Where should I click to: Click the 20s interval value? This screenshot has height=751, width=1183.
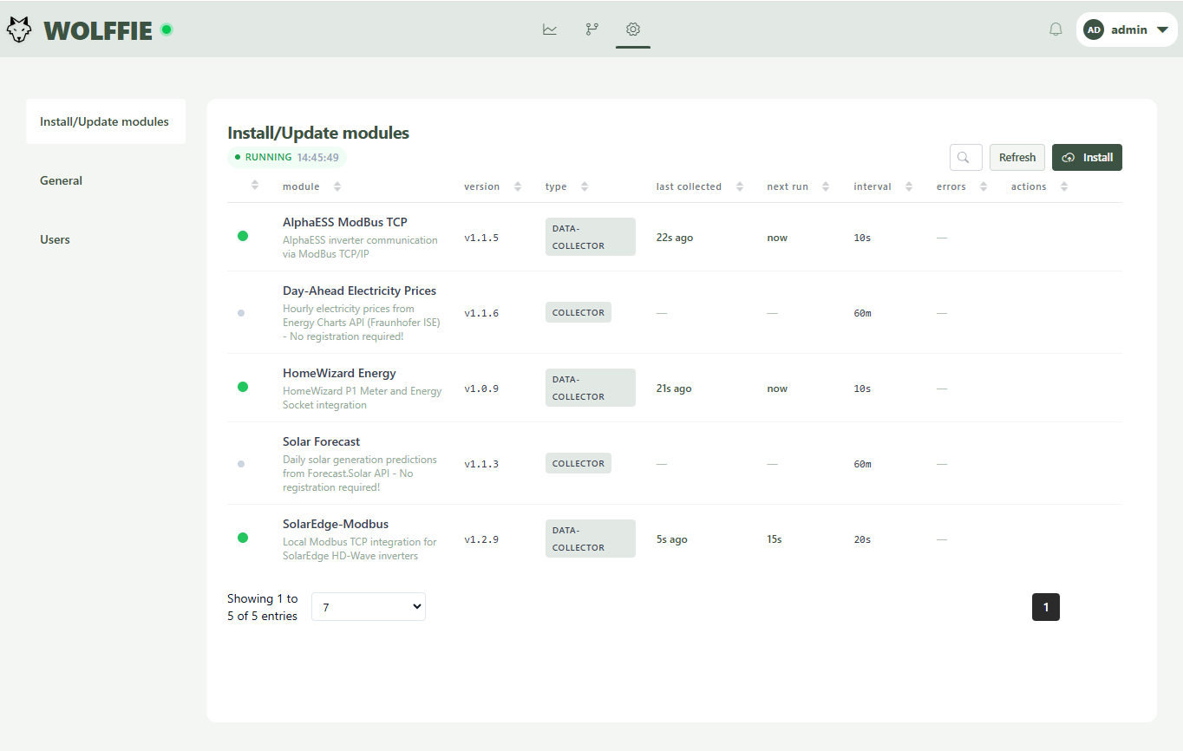pyautogui.click(x=862, y=539)
